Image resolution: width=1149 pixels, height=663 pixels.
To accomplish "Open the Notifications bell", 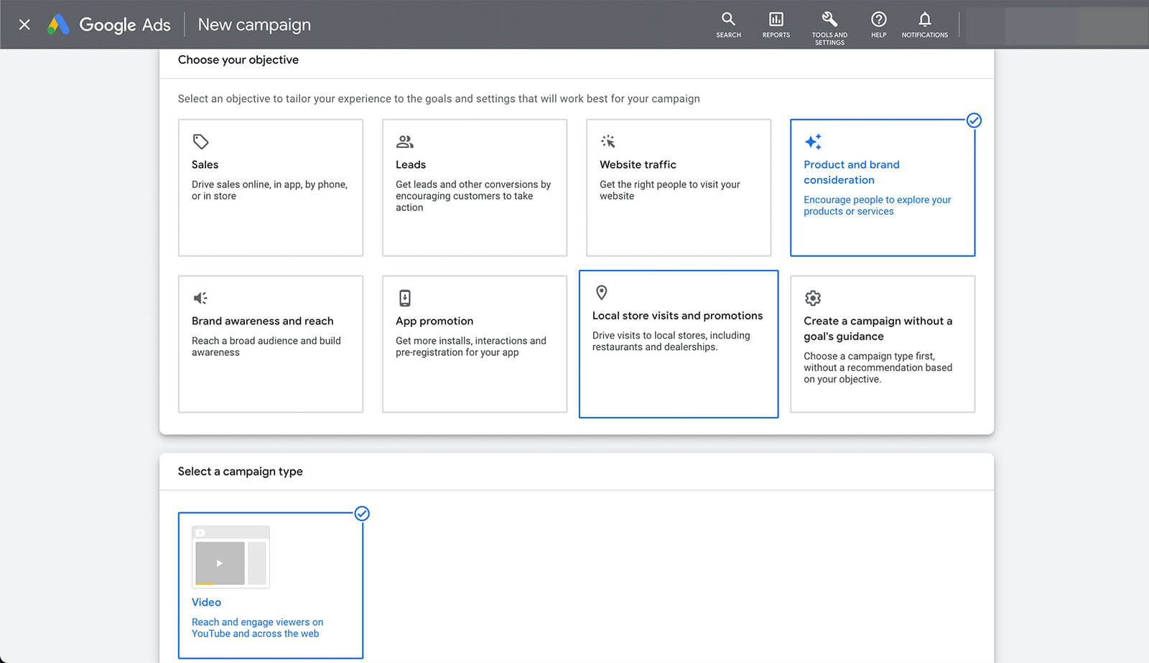I will 924,24.
